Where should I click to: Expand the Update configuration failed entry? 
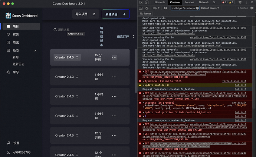tap(143, 112)
